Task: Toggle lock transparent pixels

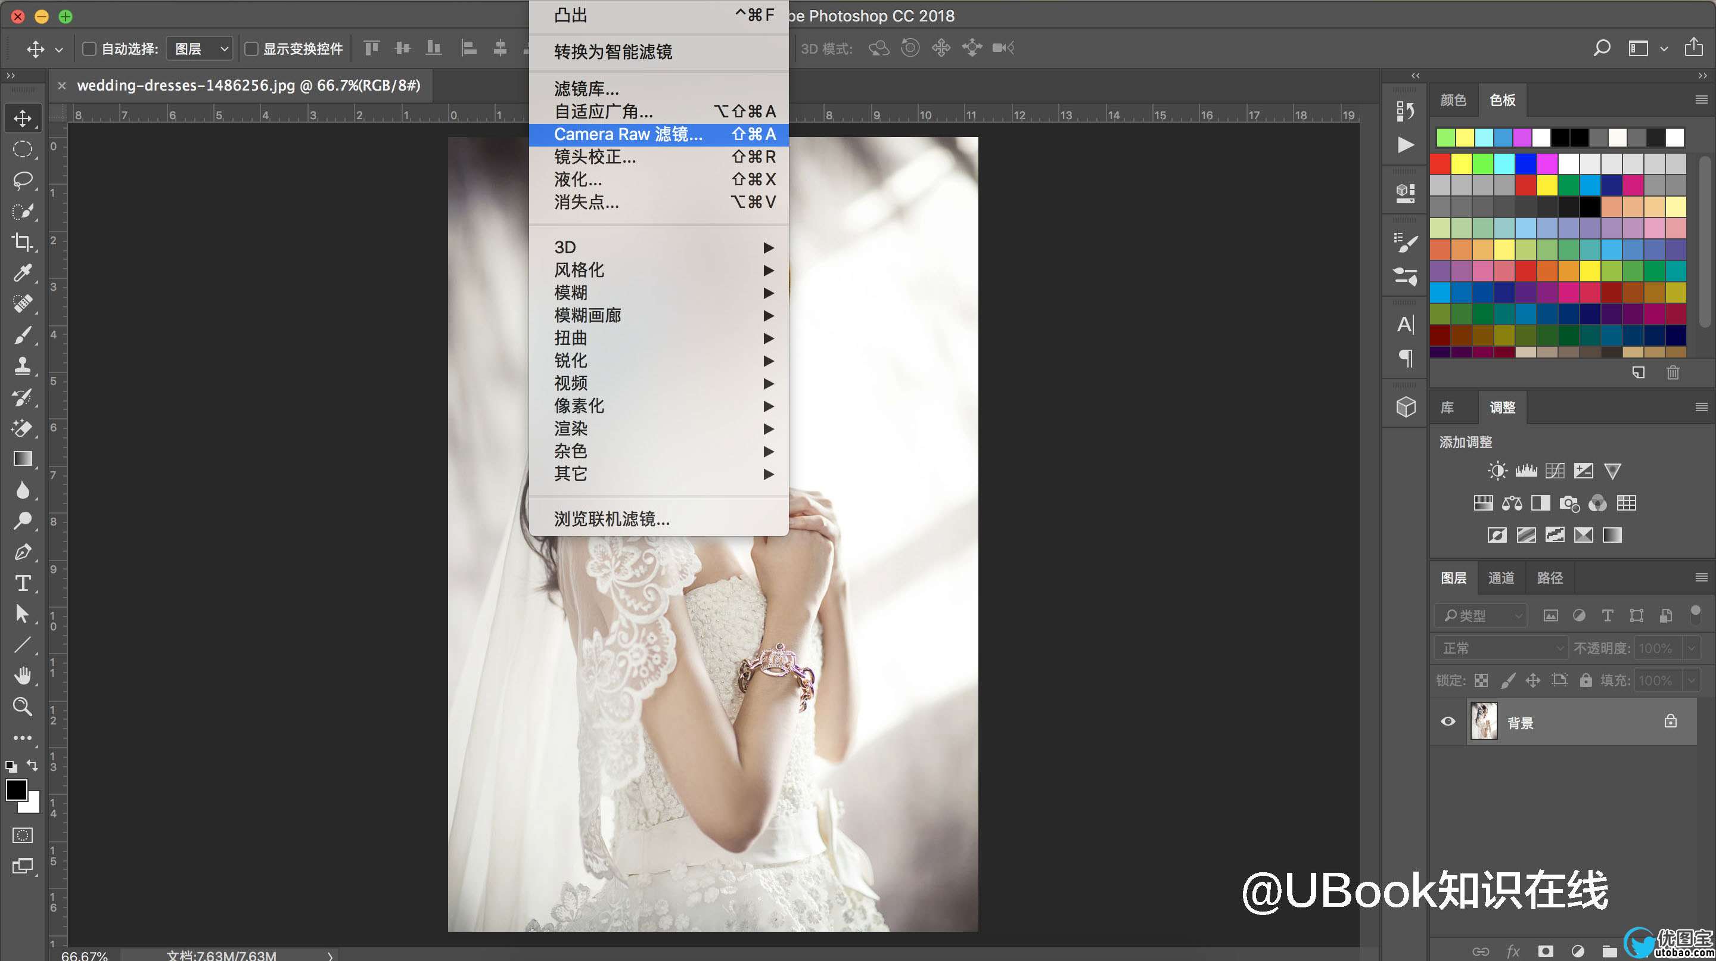Action: click(x=1481, y=680)
